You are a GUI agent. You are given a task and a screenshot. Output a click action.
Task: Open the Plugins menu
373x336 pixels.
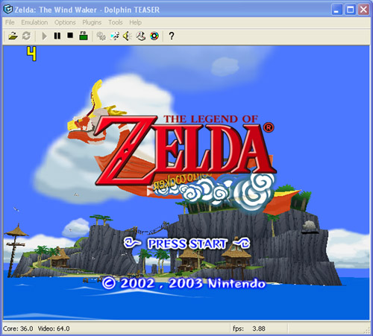[x=92, y=22]
